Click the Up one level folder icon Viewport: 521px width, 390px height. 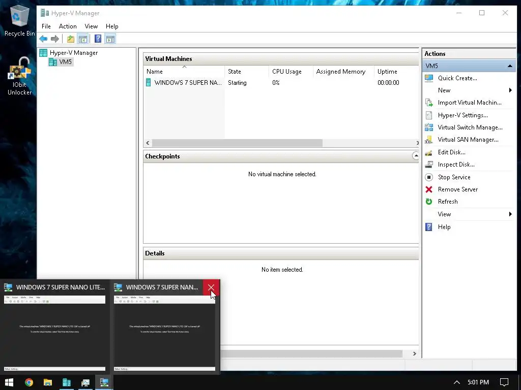[70, 39]
